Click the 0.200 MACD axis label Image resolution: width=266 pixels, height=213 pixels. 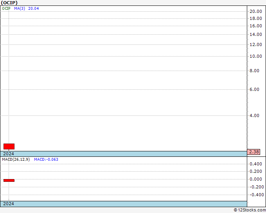point(256,172)
